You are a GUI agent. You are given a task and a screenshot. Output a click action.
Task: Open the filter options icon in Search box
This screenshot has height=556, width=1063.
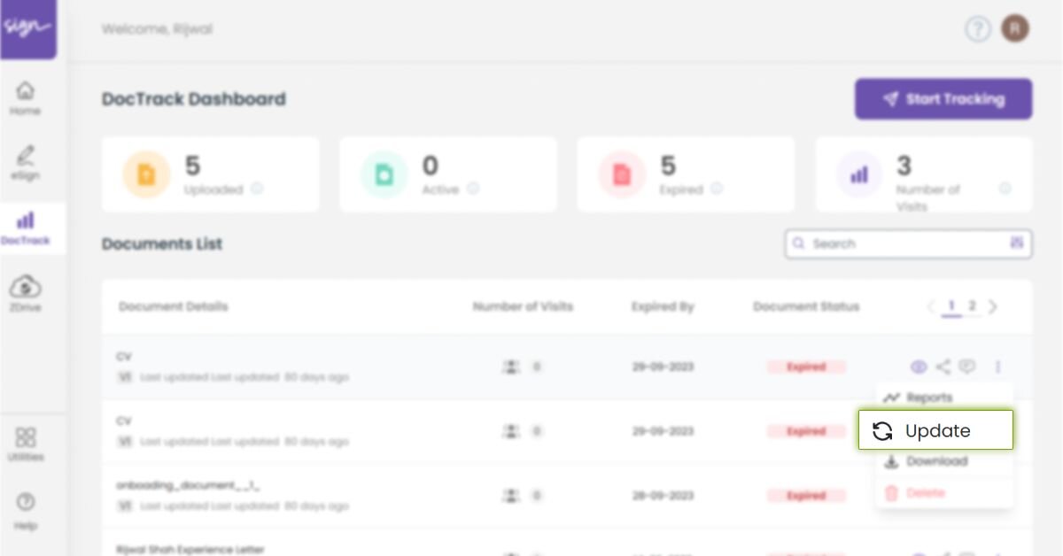click(1016, 243)
